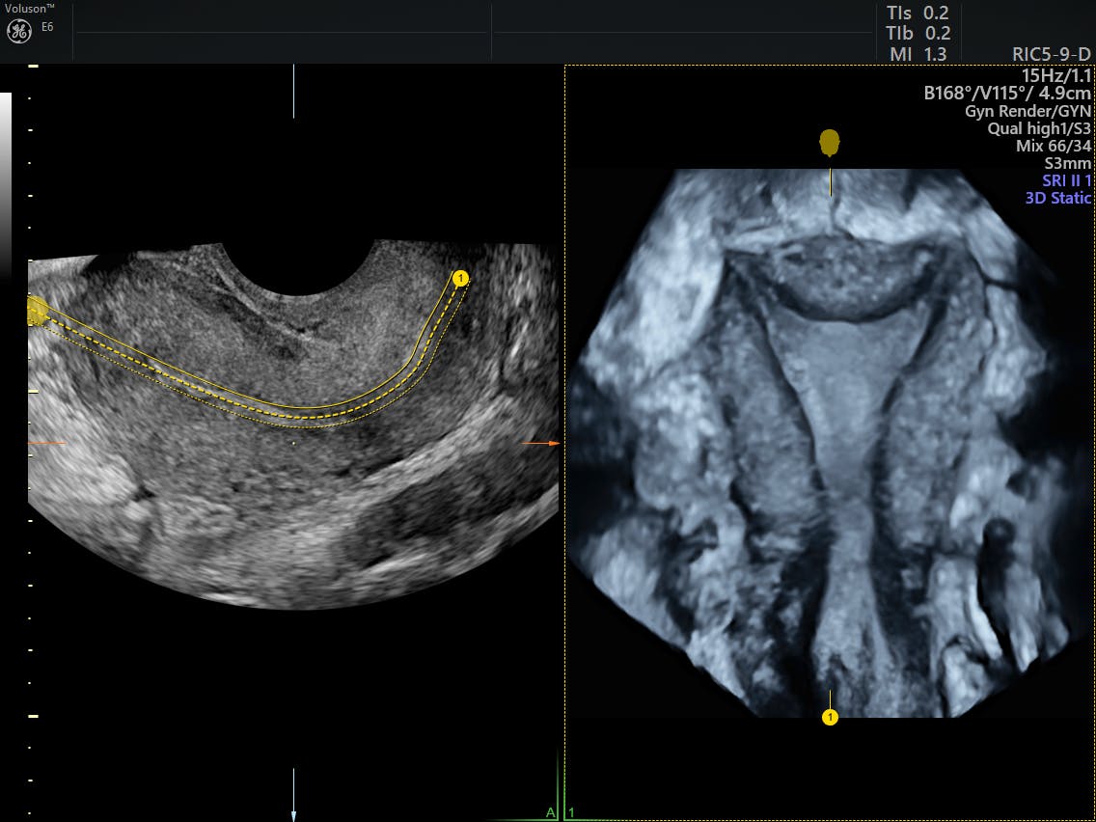Click the RIC5-9-D probe label
This screenshot has width=1096, height=822.
[1051, 55]
